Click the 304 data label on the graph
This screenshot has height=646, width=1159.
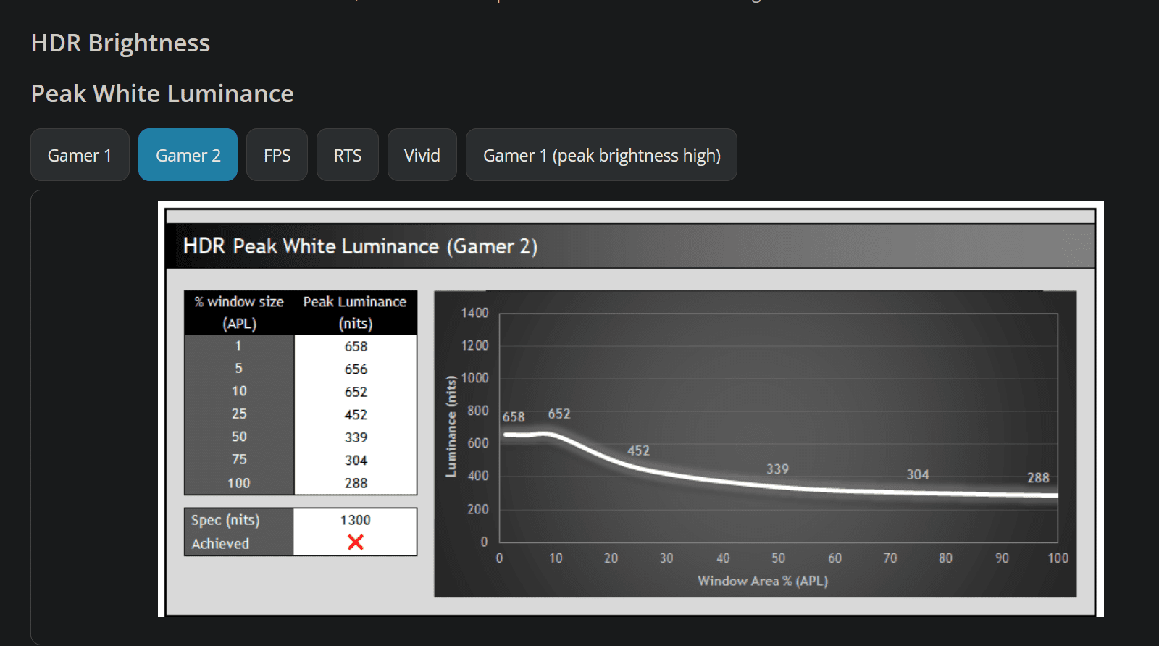coord(918,474)
